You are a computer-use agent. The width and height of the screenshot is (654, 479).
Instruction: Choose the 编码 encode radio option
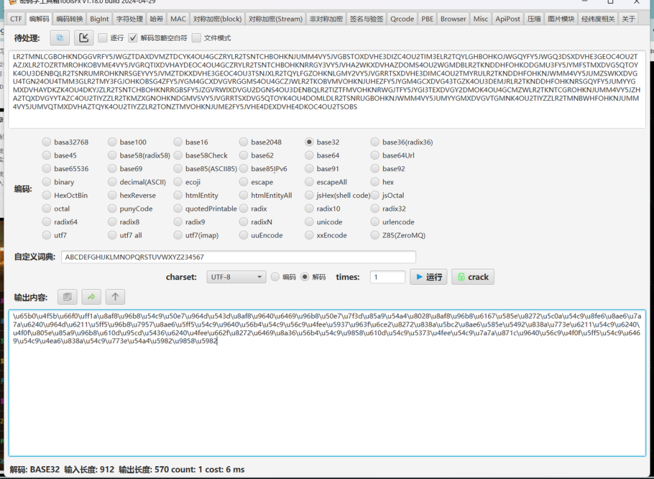275,277
